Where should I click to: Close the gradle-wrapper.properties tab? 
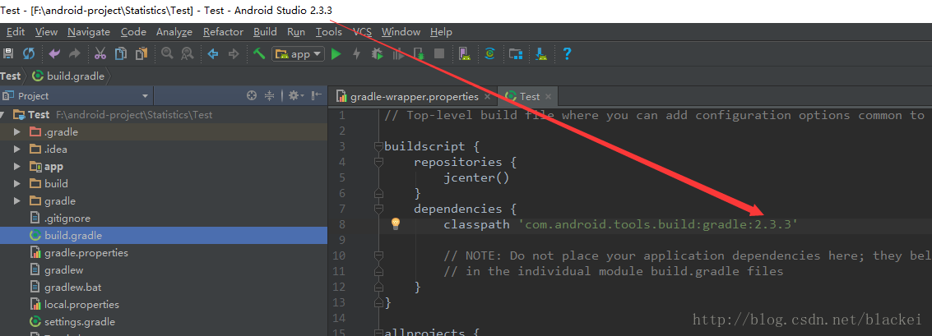[488, 97]
